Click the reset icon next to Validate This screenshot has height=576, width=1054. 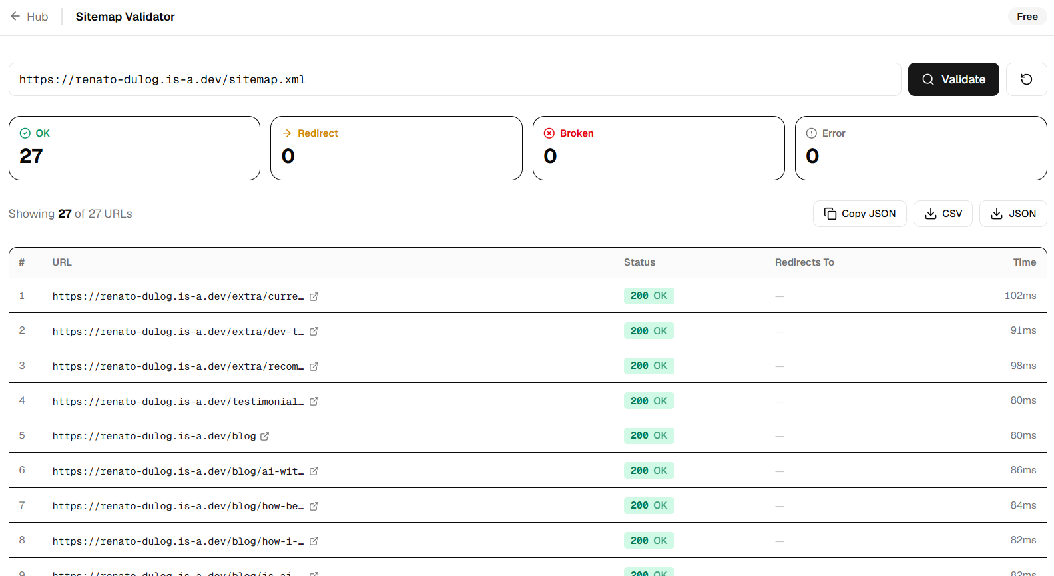1026,79
